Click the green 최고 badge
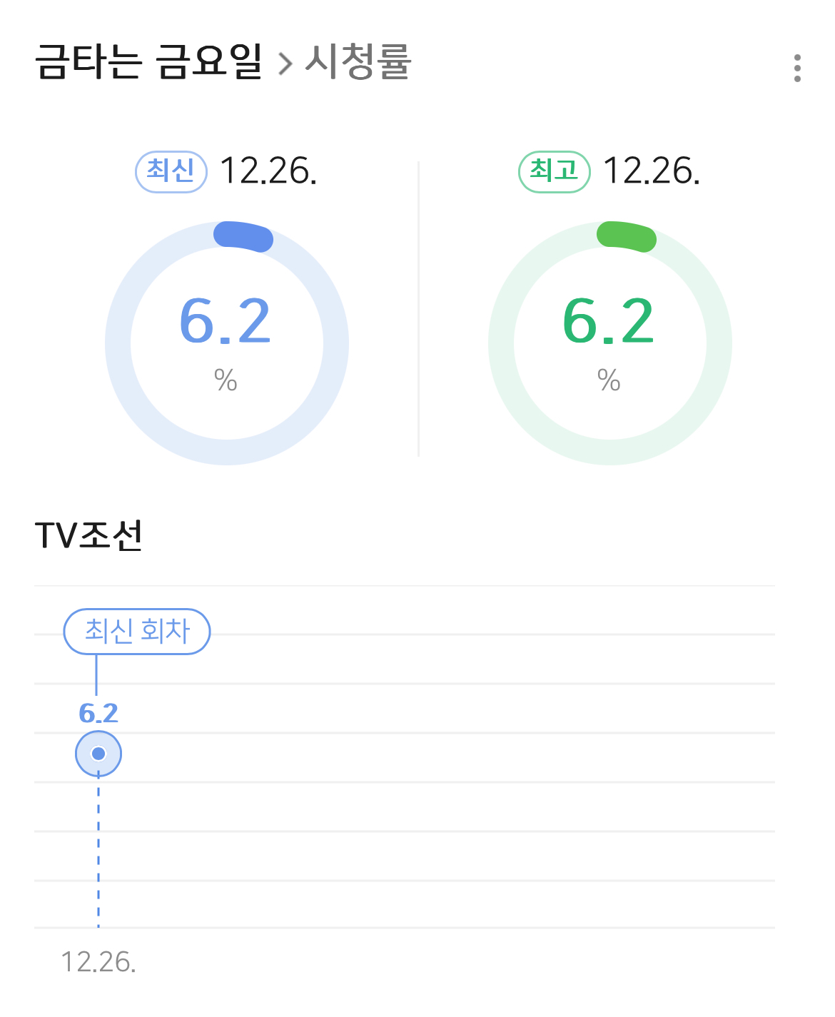The image size is (835, 1017). (x=555, y=172)
